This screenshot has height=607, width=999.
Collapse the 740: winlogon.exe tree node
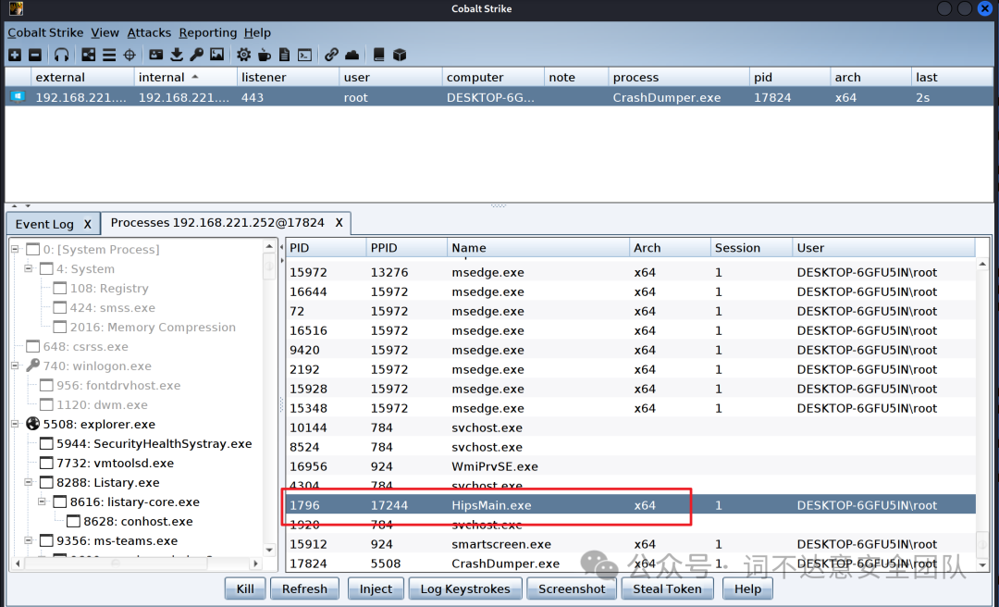click(x=15, y=365)
